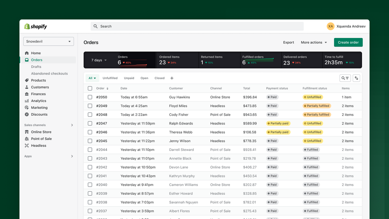Click customer name Savannah Nguyen
Viewport: 389px width, 219px height.
184,202
